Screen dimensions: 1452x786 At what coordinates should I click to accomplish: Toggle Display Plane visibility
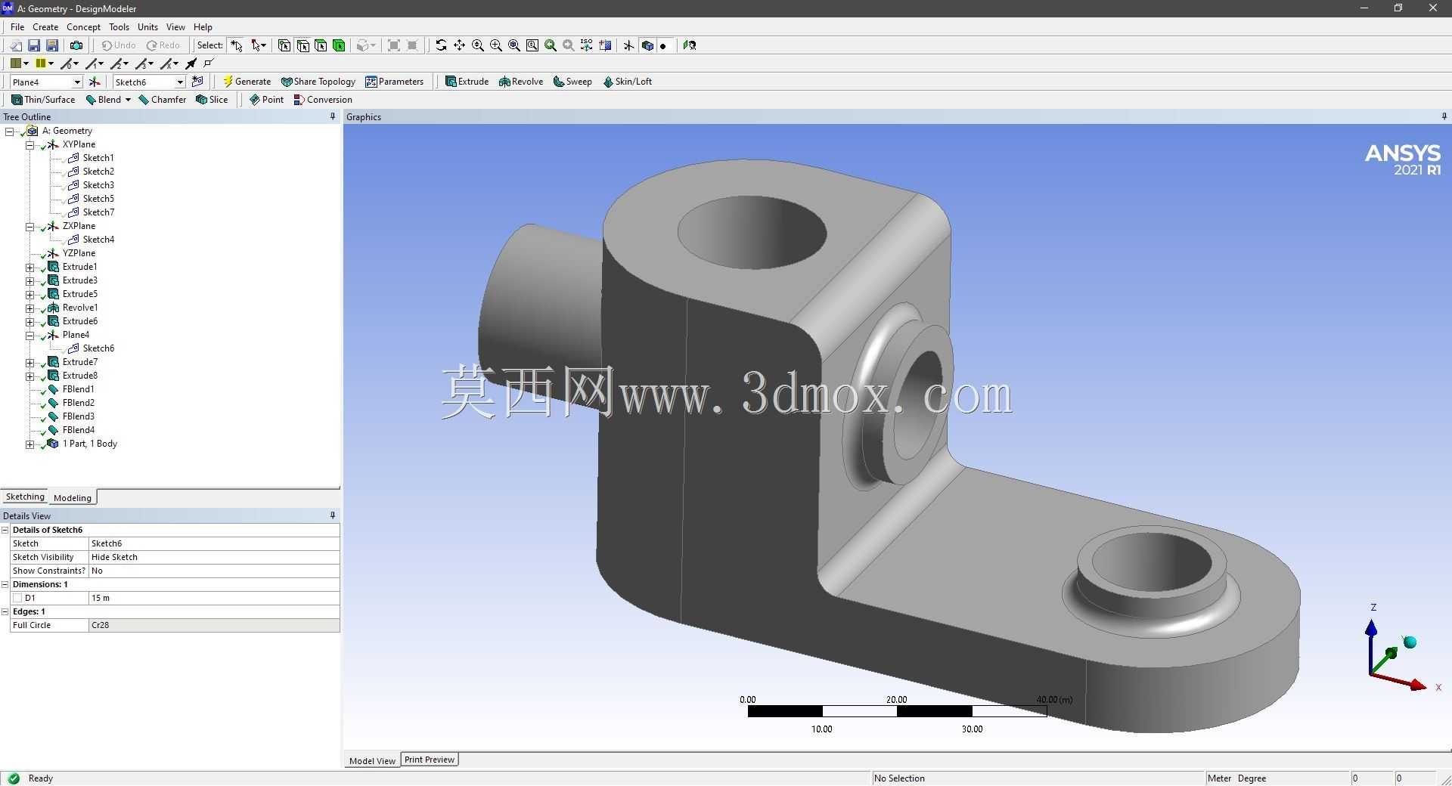(x=628, y=45)
